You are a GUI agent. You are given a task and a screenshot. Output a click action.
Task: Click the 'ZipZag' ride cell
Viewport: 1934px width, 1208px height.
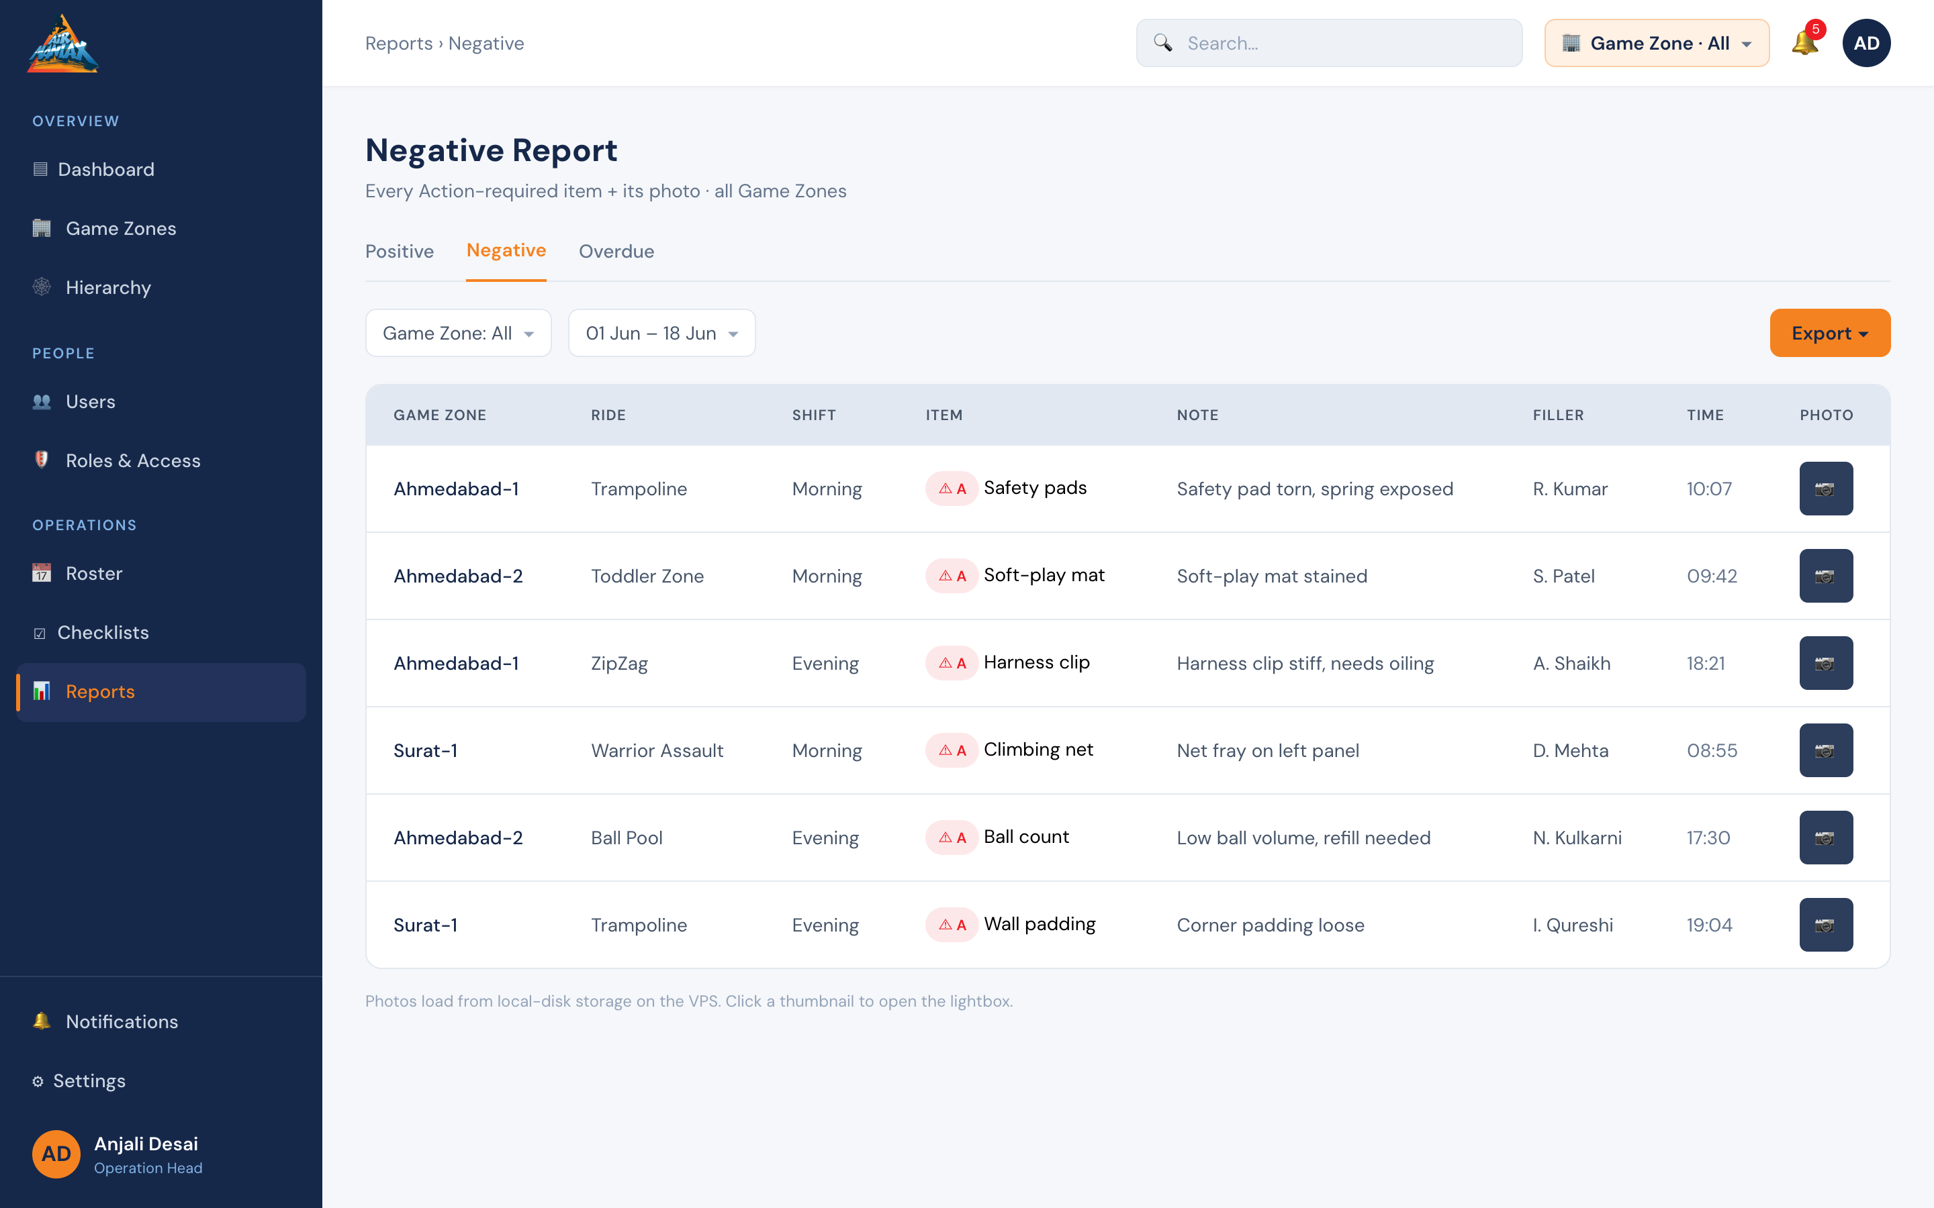pos(619,664)
